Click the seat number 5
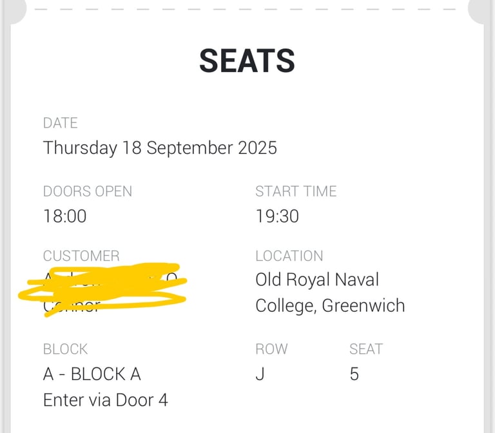This screenshot has width=495, height=433. pos(354,374)
